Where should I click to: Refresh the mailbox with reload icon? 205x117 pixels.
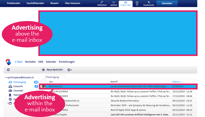click(x=8, y=70)
